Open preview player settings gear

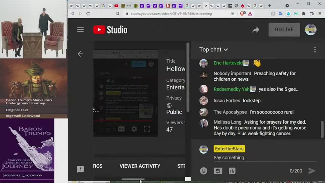pyautogui.click(x=134, y=129)
